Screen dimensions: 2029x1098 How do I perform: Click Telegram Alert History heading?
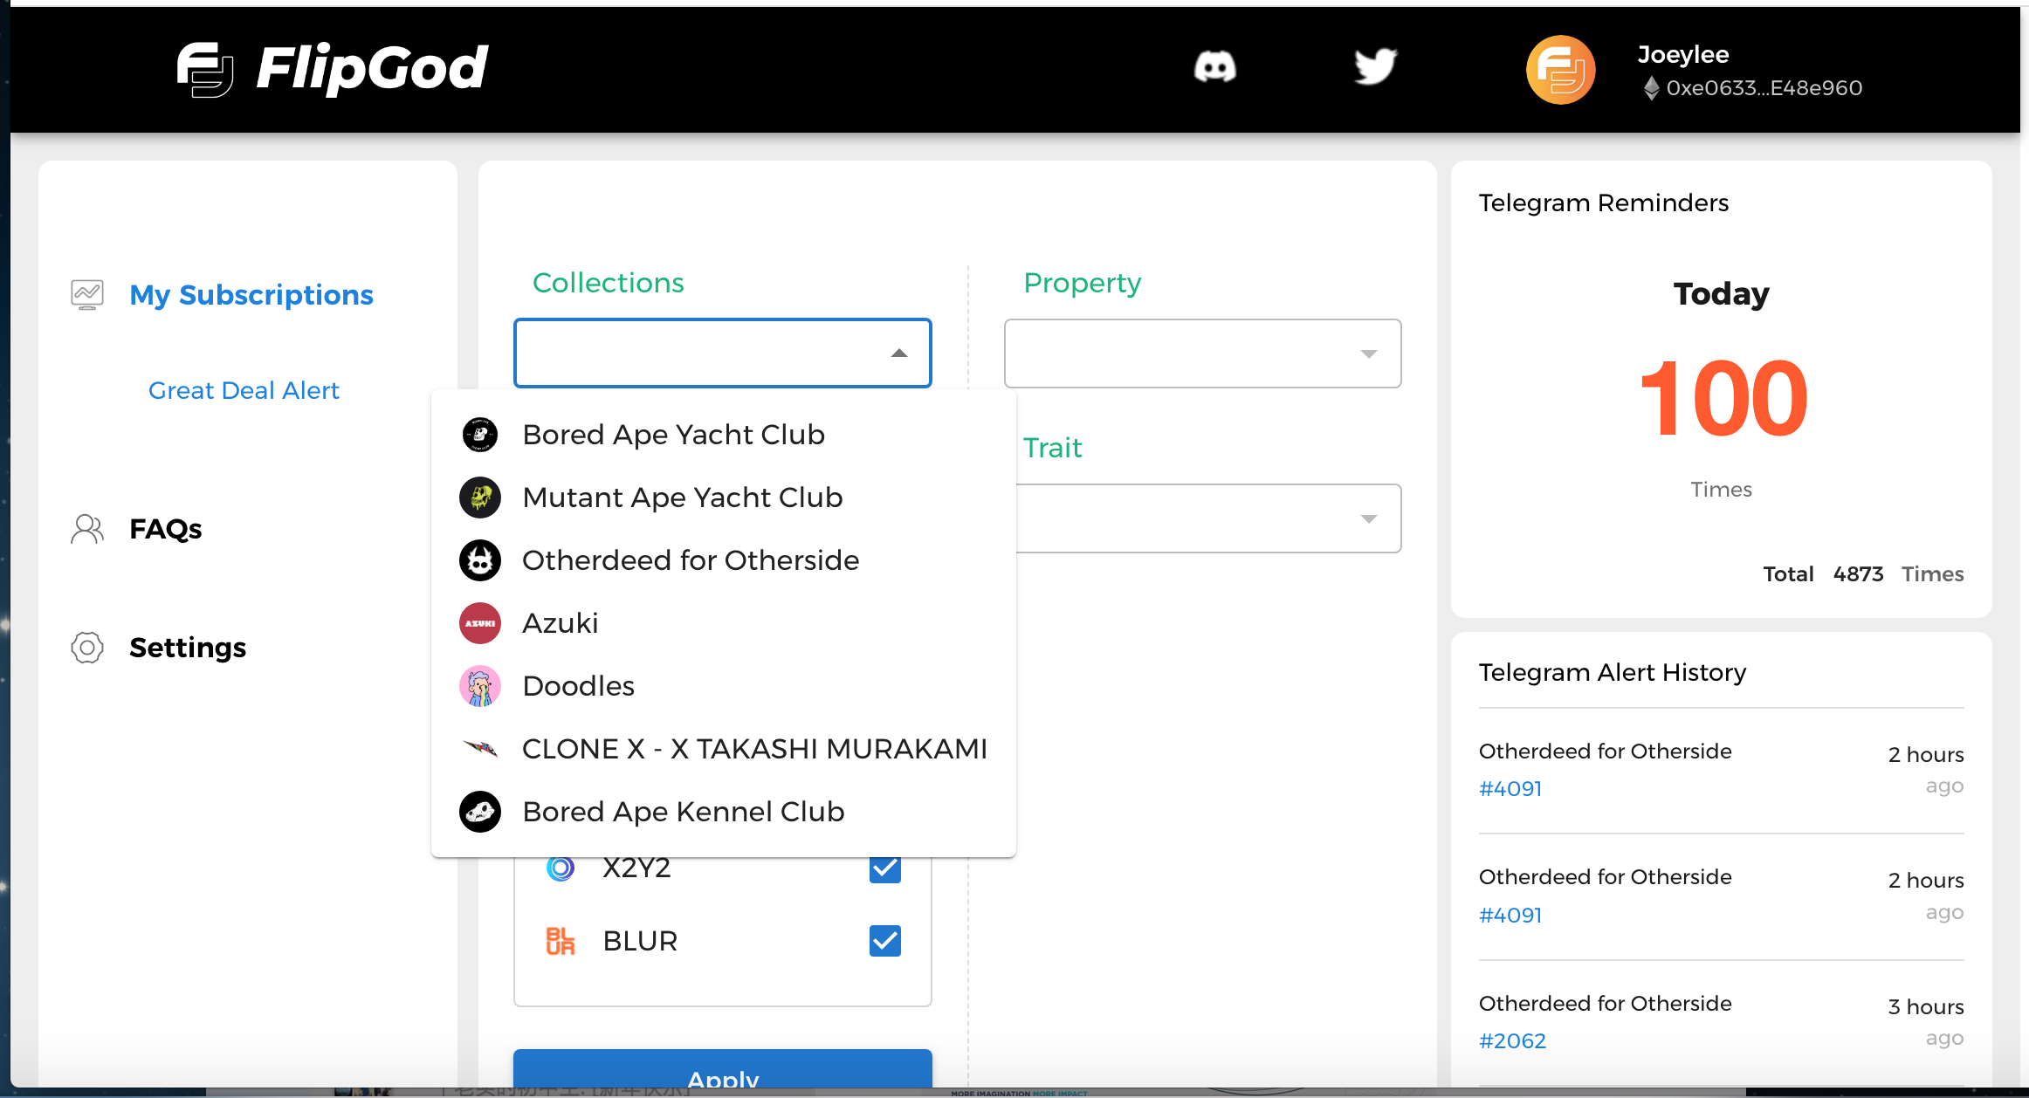click(x=1613, y=672)
